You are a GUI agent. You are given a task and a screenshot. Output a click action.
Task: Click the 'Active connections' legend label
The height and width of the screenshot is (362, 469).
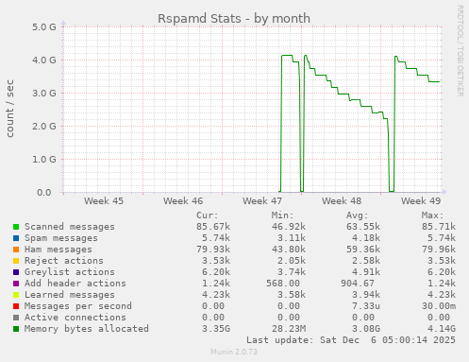75,318
